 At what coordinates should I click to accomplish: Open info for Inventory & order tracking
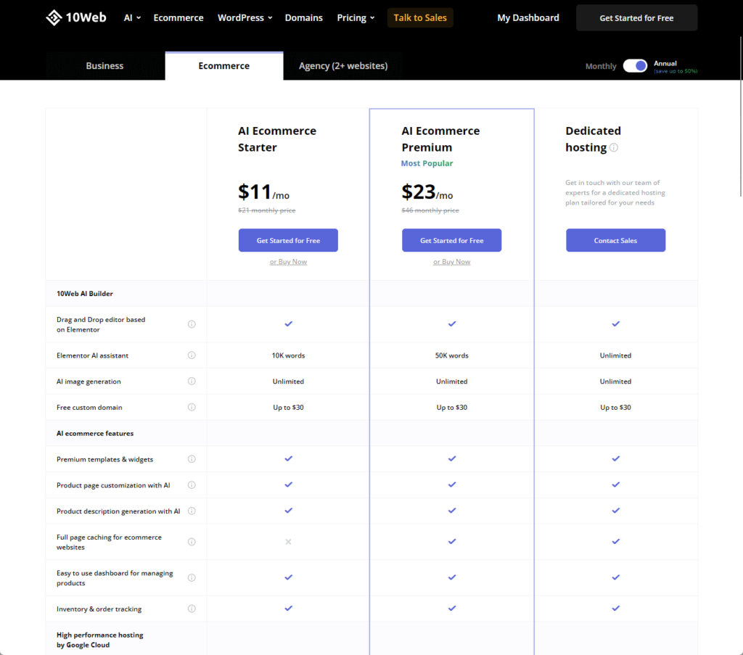point(192,609)
